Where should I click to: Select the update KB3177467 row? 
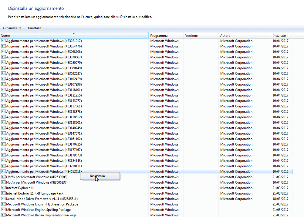(146, 150)
